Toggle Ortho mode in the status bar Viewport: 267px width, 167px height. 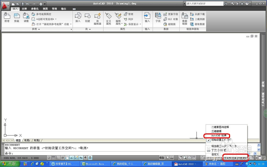pos(58,158)
